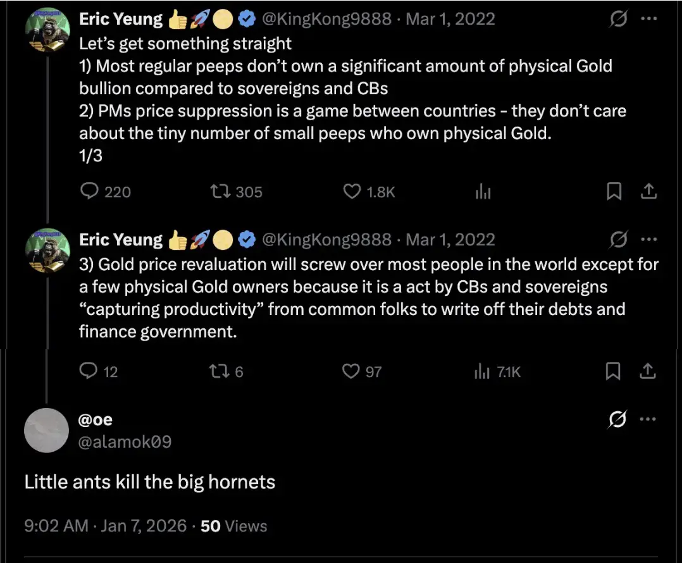Screen dimensions: 682x563
Task: View analytics of the first tweet
Action: [x=483, y=192]
